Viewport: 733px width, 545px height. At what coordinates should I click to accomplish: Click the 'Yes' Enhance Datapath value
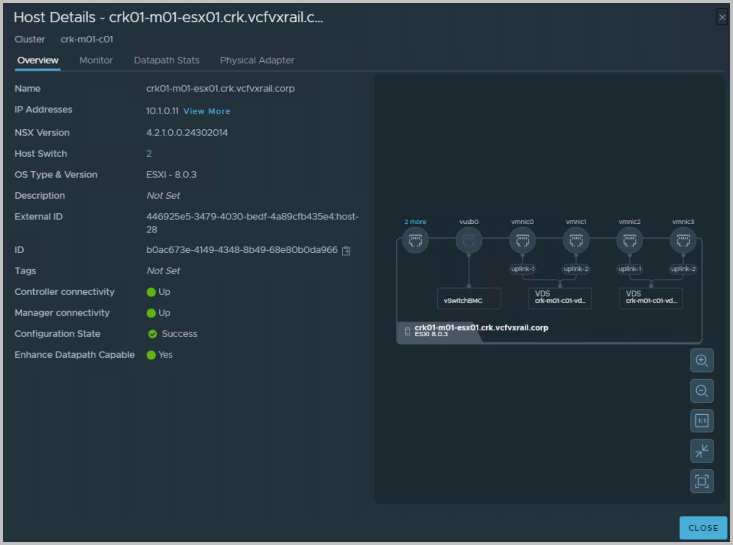point(166,355)
